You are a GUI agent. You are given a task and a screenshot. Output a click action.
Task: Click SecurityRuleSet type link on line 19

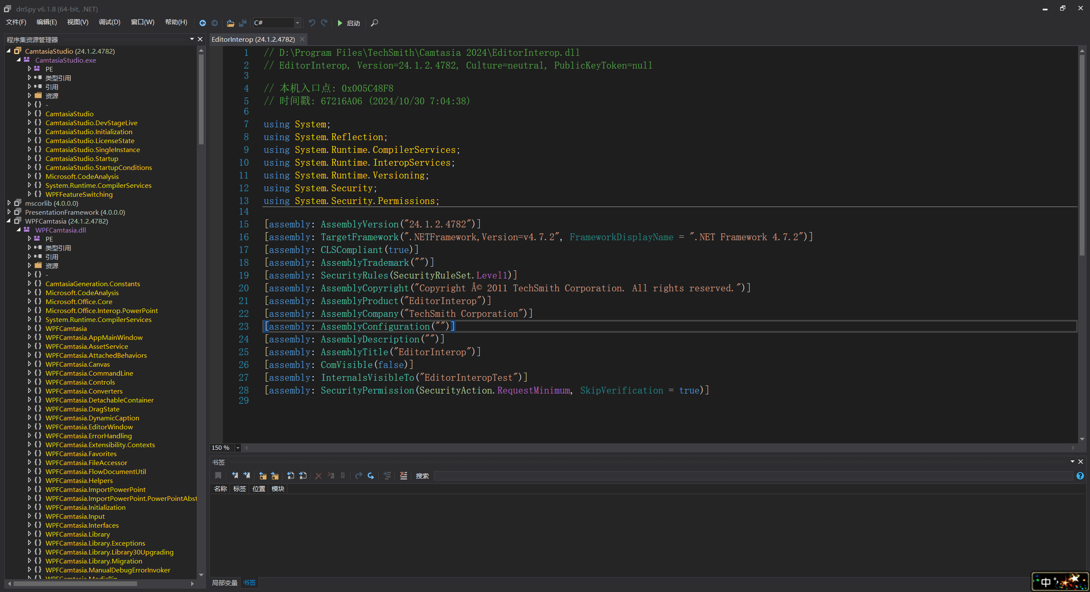click(432, 276)
